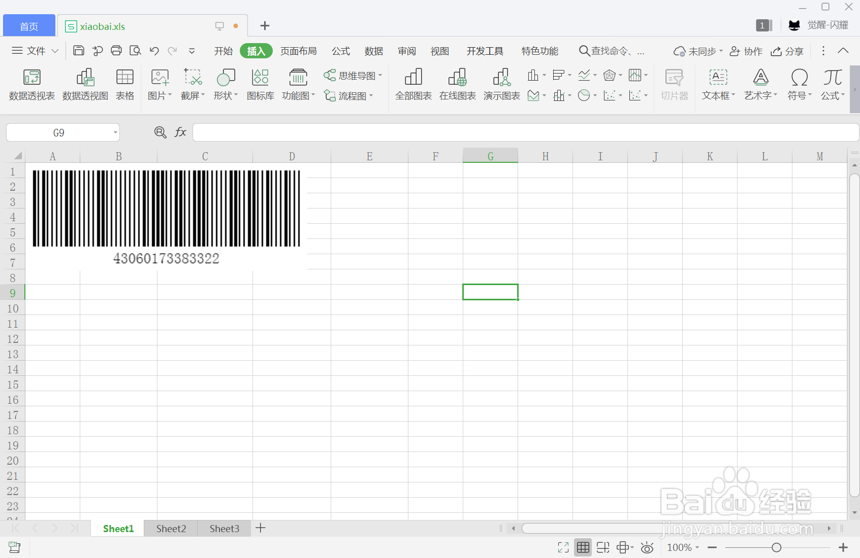Switch to the Review (审阅) tab
This screenshot has width=860, height=558.
tap(407, 51)
